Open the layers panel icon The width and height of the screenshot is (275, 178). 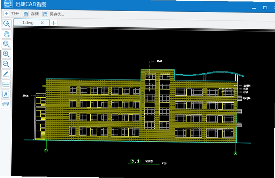5,104
